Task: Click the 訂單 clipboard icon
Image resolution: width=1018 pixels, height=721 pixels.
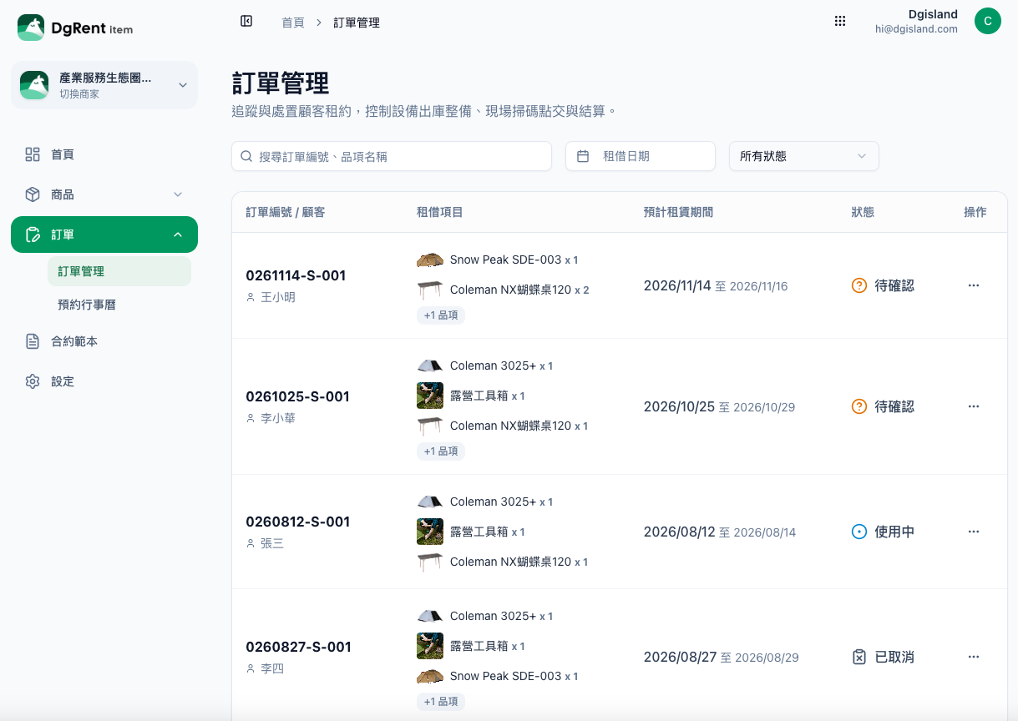Action: point(33,234)
